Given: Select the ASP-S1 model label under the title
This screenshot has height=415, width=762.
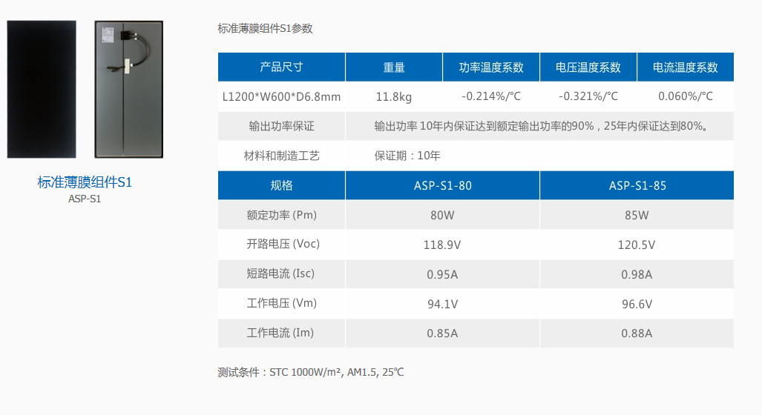Looking at the screenshot, I should coord(85,199).
